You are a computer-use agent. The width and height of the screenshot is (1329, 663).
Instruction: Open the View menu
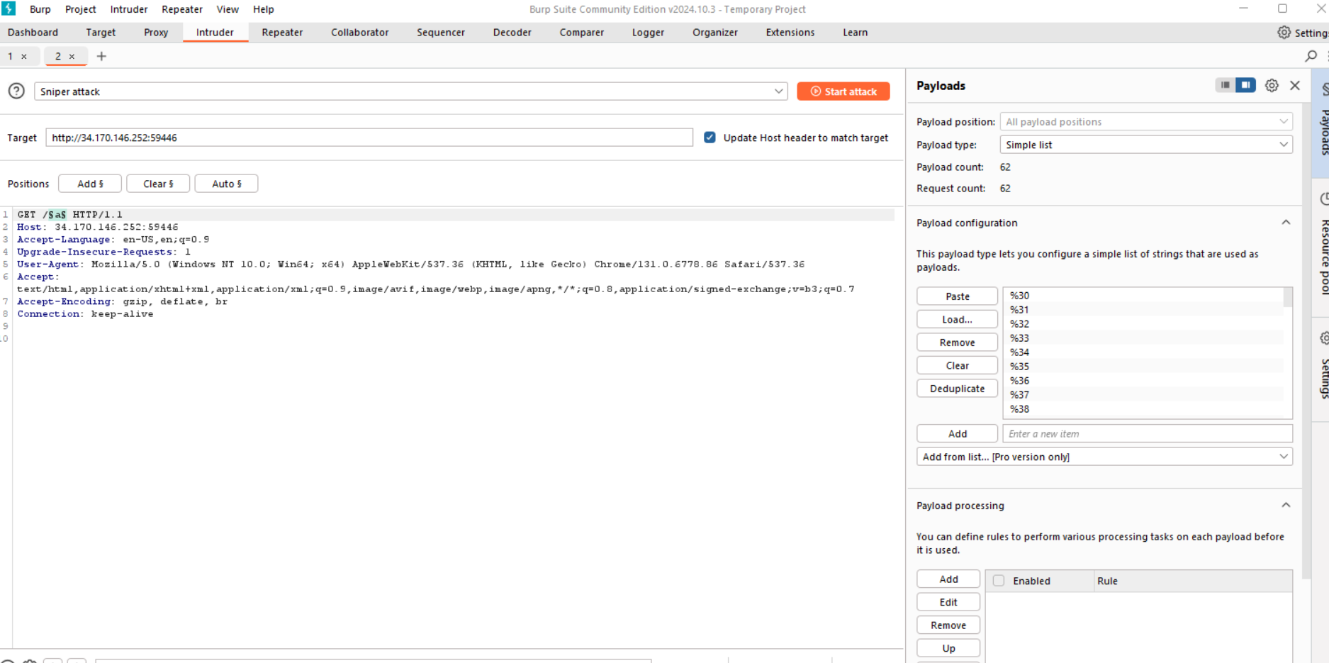point(228,9)
